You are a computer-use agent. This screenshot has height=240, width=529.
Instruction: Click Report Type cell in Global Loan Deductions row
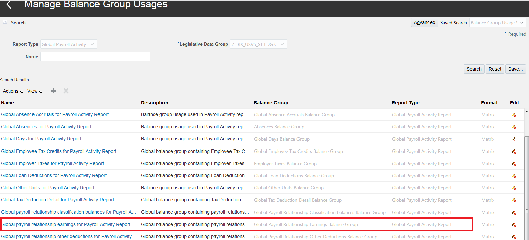point(422,176)
